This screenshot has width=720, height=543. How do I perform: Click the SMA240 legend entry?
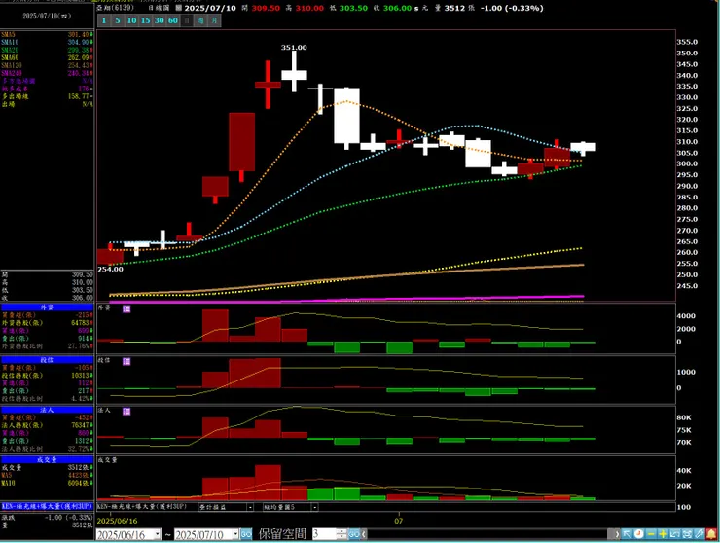tap(47, 74)
